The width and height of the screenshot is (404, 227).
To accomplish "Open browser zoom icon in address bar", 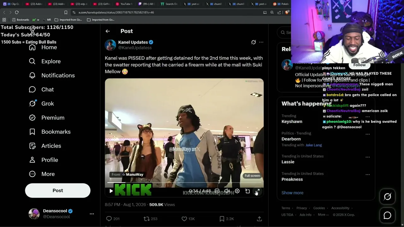I will (272, 12).
